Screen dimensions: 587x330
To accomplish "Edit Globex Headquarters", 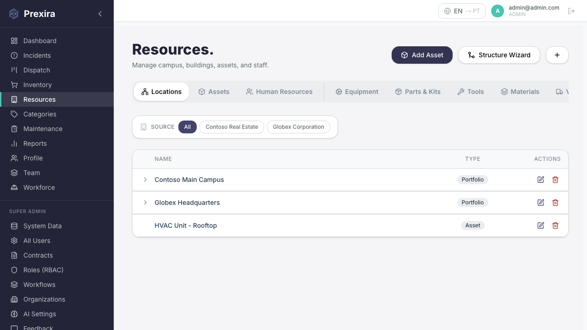I will pos(541,203).
